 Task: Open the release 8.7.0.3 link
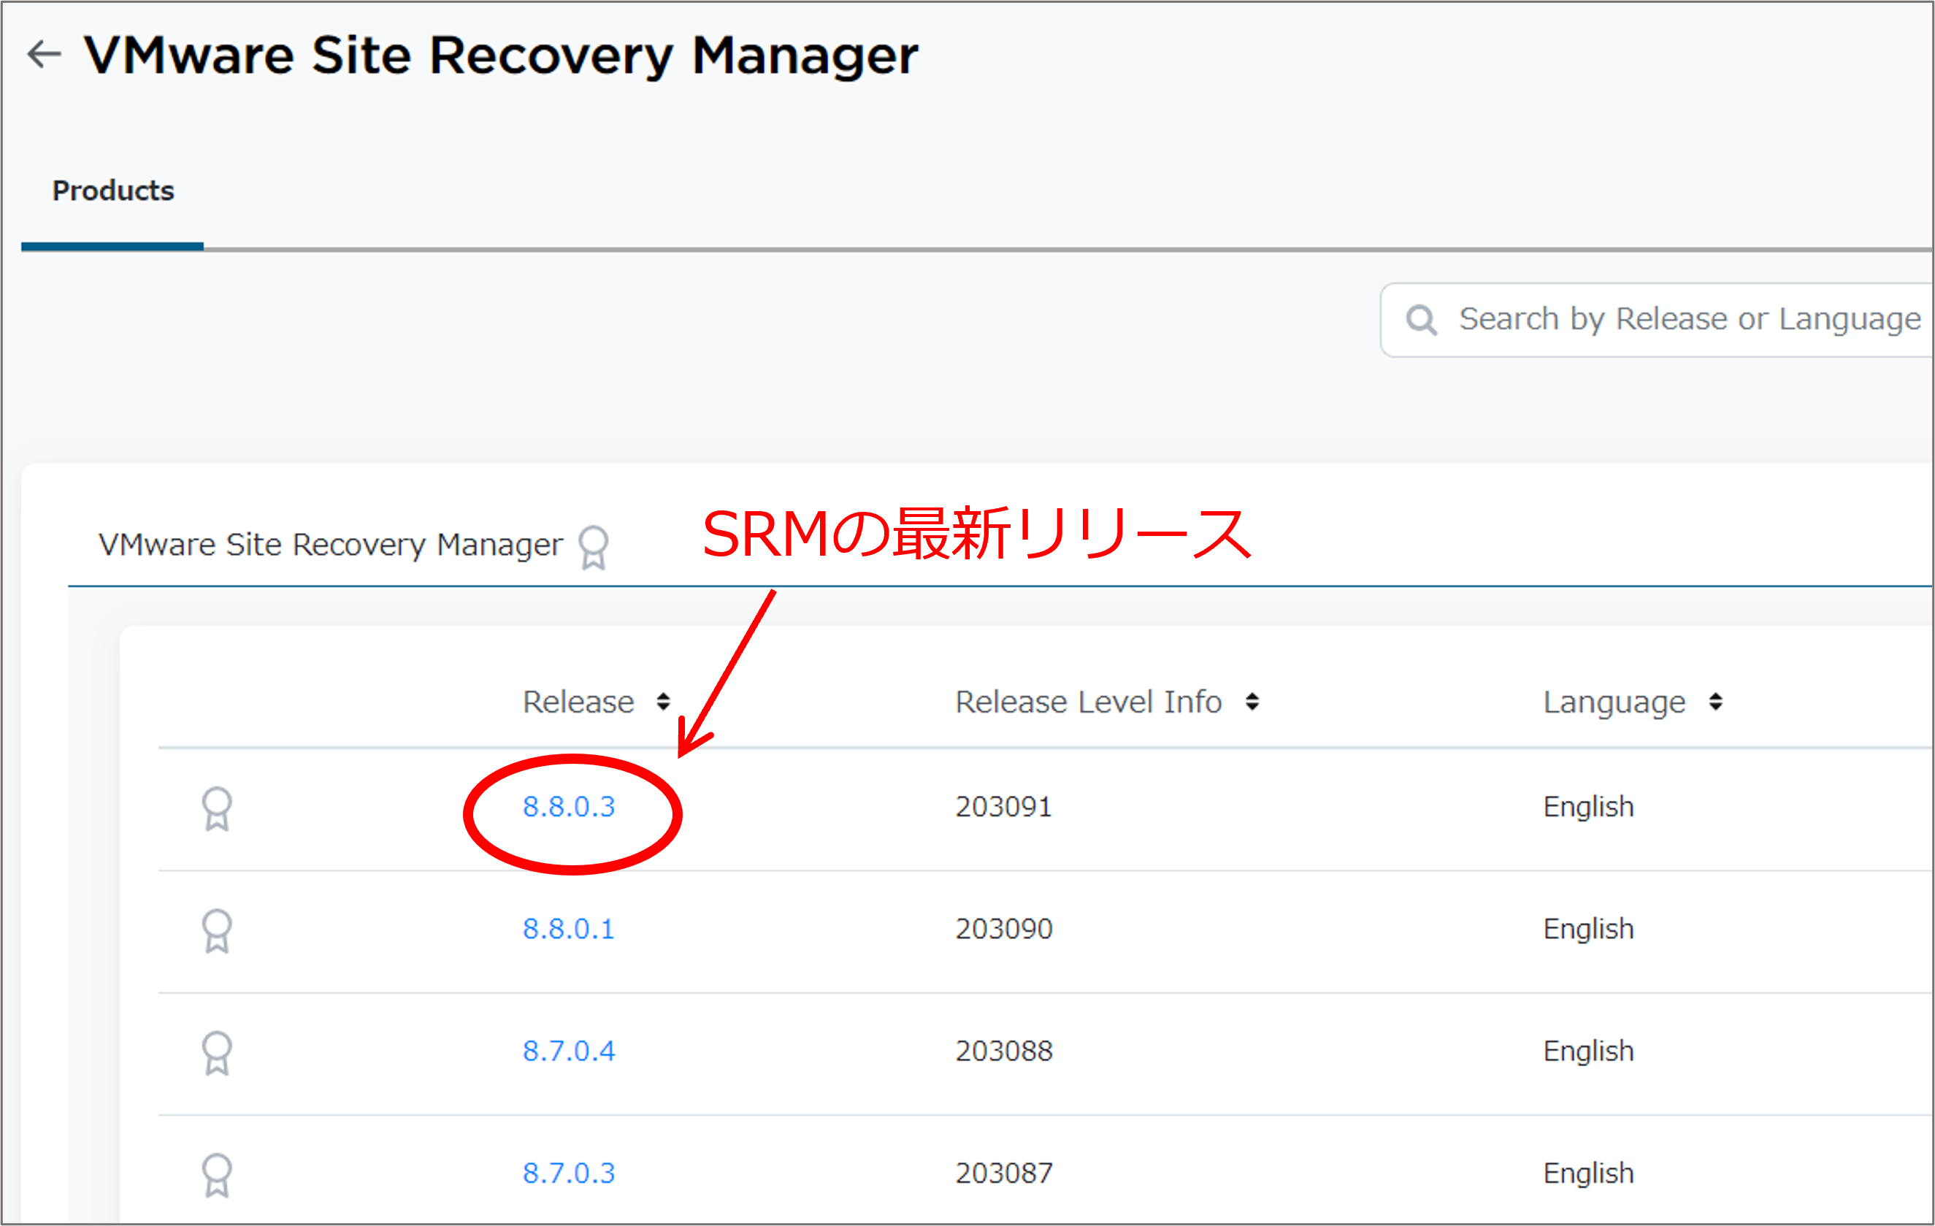tap(569, 1172)
